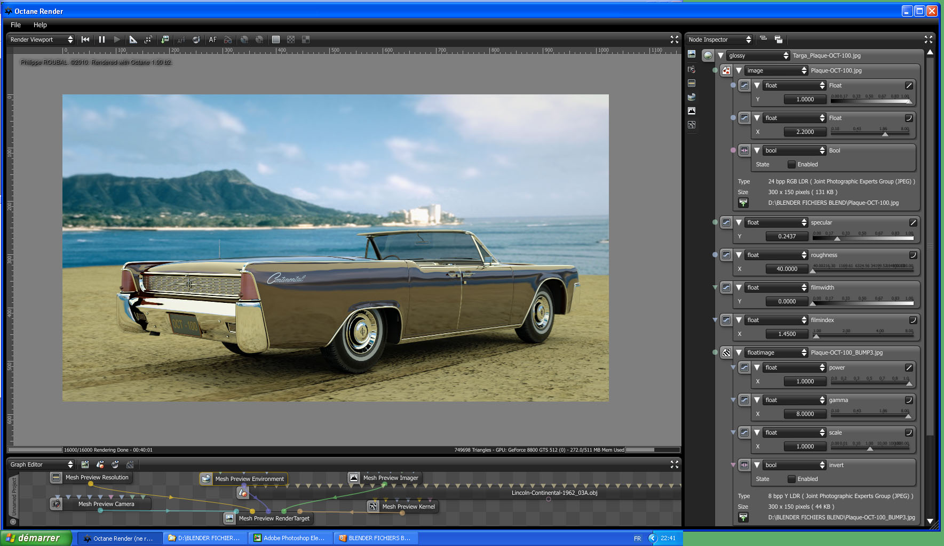The height and width of the screenshot is (546, 944).
Task: Adjust the gamma value slider
Action: point(870,414)
